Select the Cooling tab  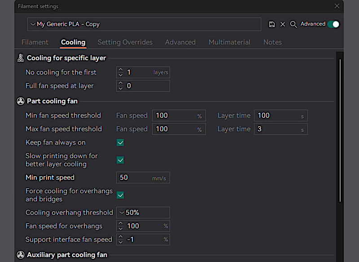coord(73,42)
